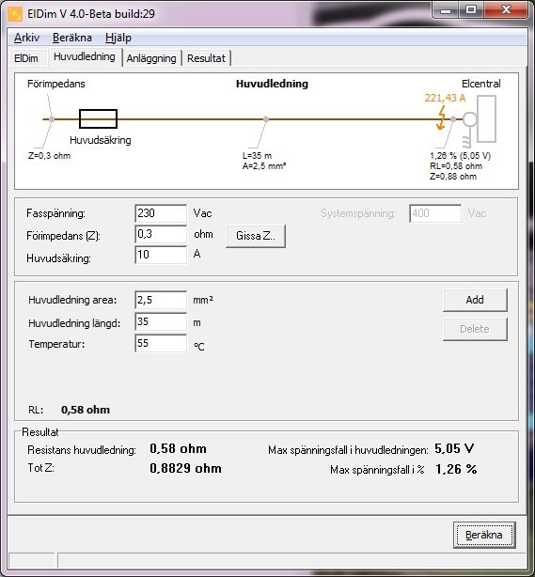
Task: Go to the EIDim tab
Action: 26,58
